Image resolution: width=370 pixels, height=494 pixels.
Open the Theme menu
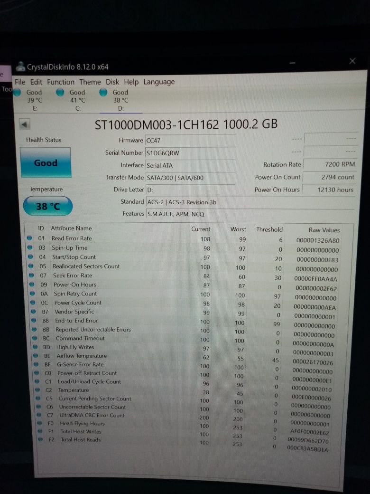pos(90,82)
